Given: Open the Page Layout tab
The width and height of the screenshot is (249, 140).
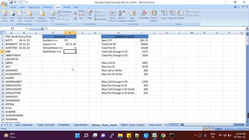Looking at the screenshot, I should coord(34,7).
